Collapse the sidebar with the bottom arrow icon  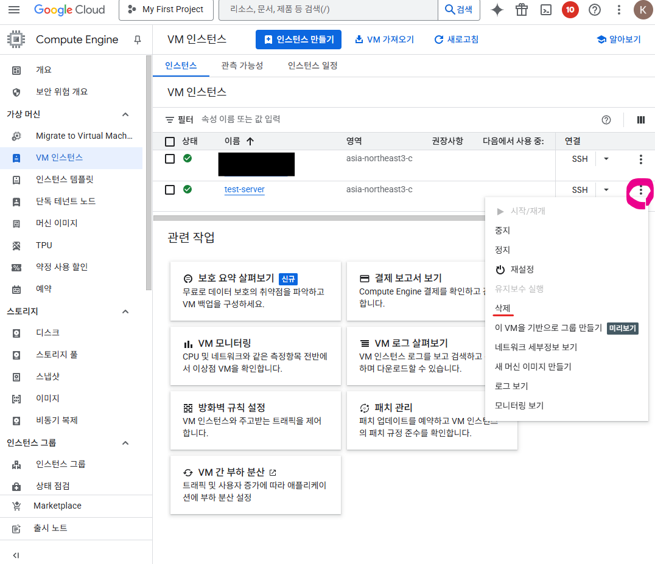(x=16, y=555)
